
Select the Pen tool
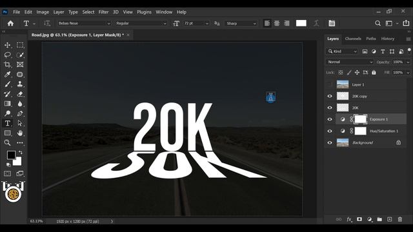coord(20,113)
